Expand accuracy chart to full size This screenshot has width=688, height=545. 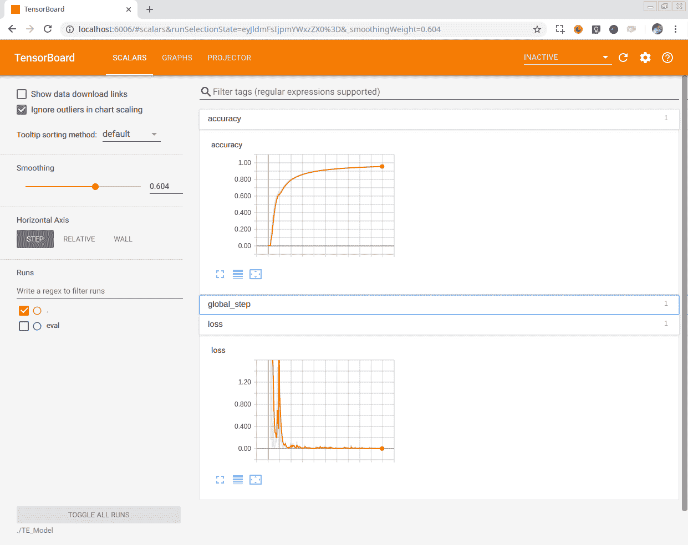click(220, 274)
